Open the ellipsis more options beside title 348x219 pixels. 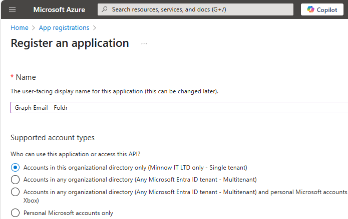coord(144,44)
